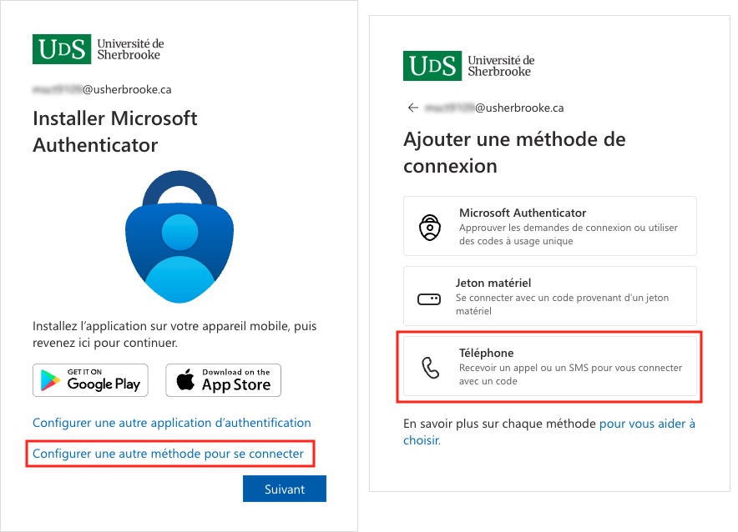738x532 pixels.
Task: Click the usherbrooke.ca email beside back arrow
Action: [x=494, y=108]
